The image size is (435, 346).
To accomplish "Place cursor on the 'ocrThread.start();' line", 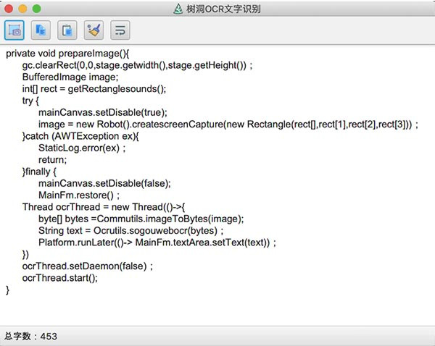I will (59, 278).
